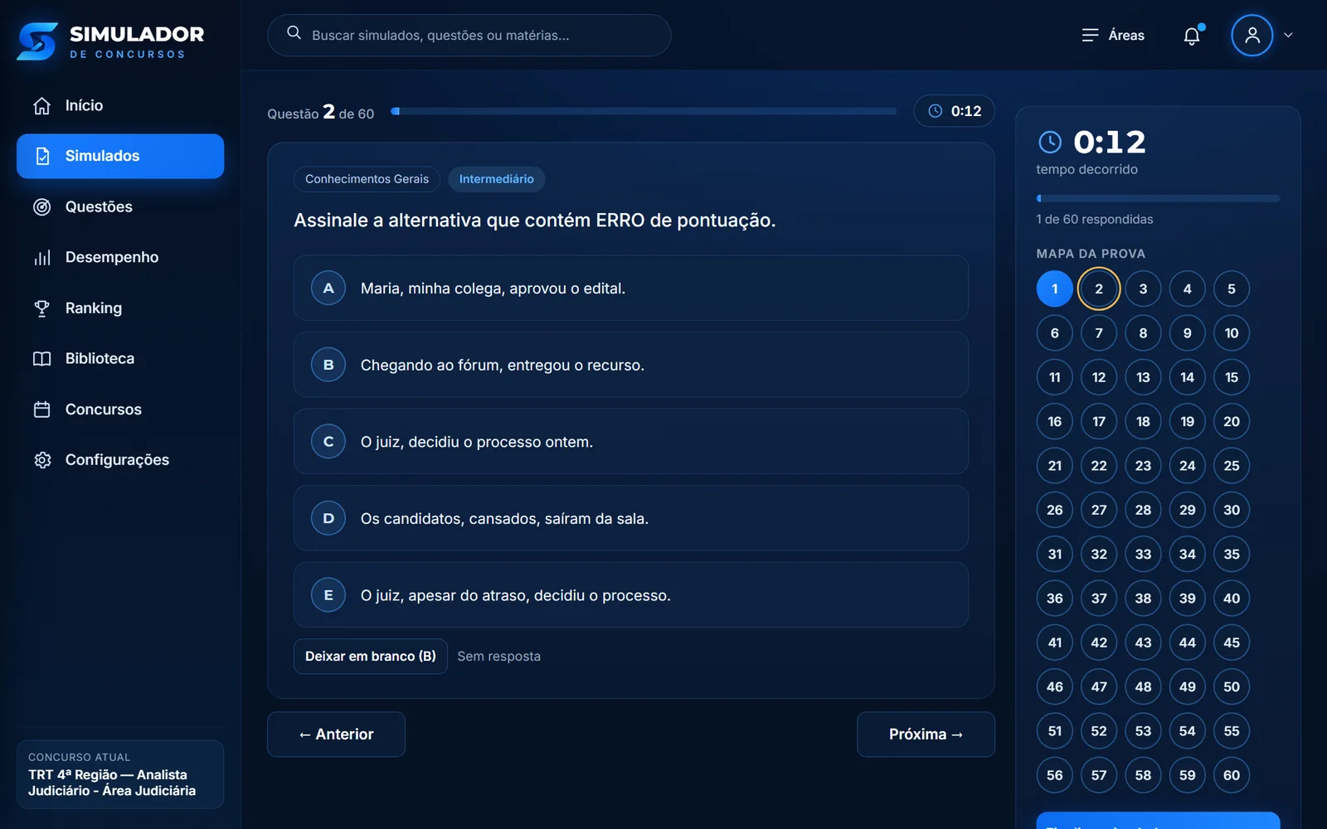Click the Áreas menu lines icon
This screenshot has height=829, width=1327.
(1091, 35)
